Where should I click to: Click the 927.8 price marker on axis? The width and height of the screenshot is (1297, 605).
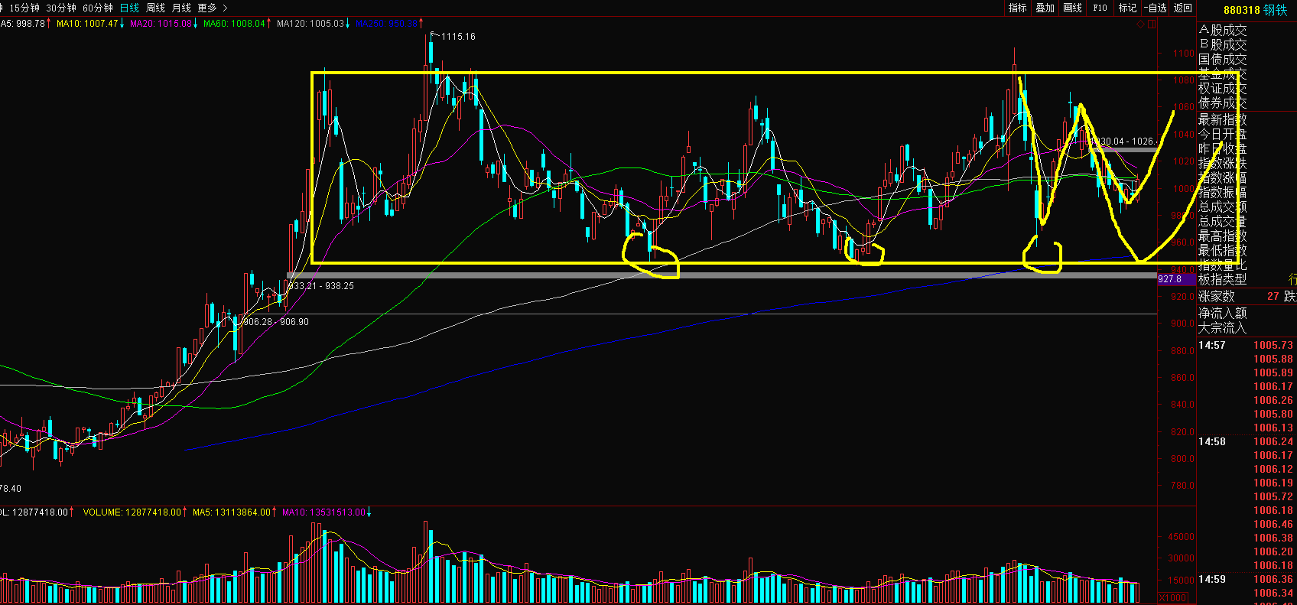coord(1170,279)
